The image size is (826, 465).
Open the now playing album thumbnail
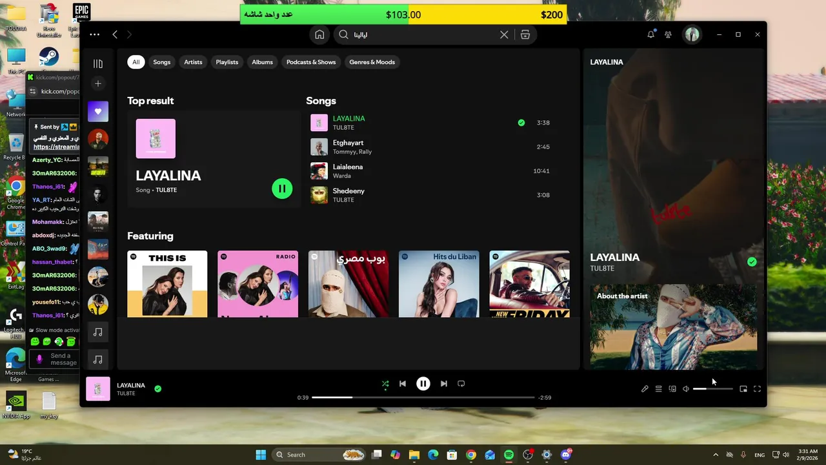click(x=98, y=389)
